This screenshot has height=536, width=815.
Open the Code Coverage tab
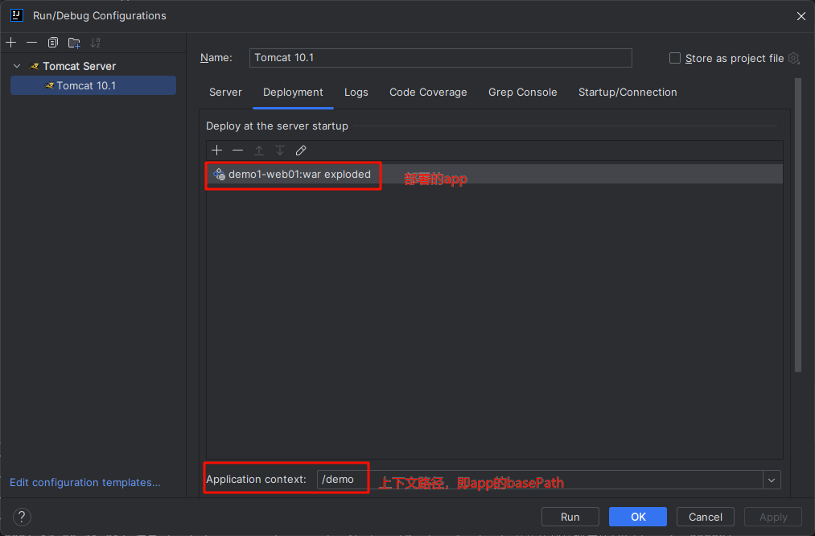pos(428,92)
